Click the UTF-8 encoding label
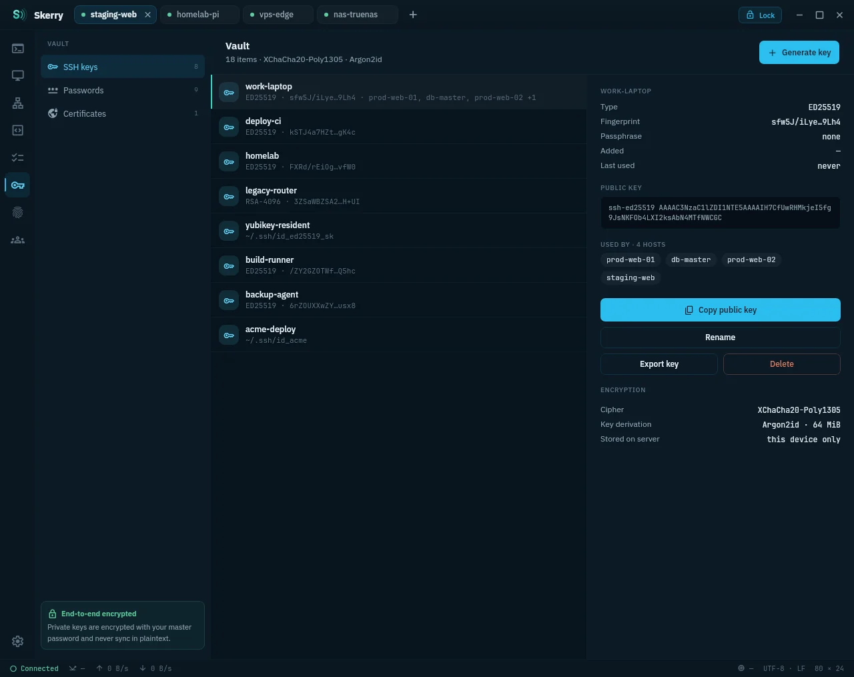Viewport: 854px width, 677px height. pos(774,668)
